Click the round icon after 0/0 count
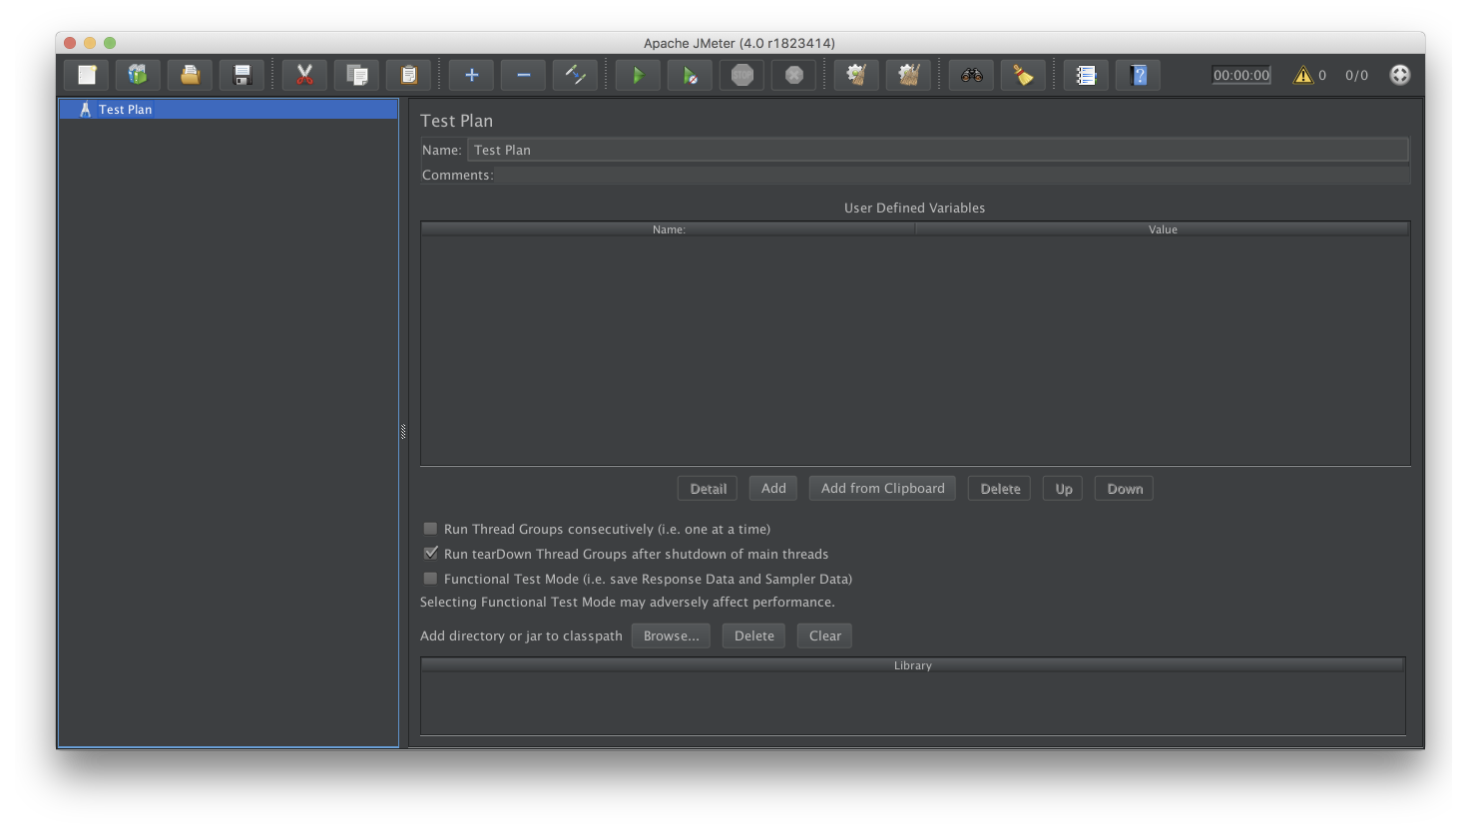The height and width of the screenshot is (830, 1481). 1400,75
